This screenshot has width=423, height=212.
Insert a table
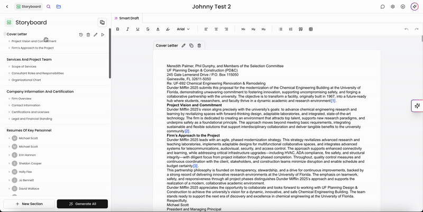pyautogui.click(x=311, y=29)
